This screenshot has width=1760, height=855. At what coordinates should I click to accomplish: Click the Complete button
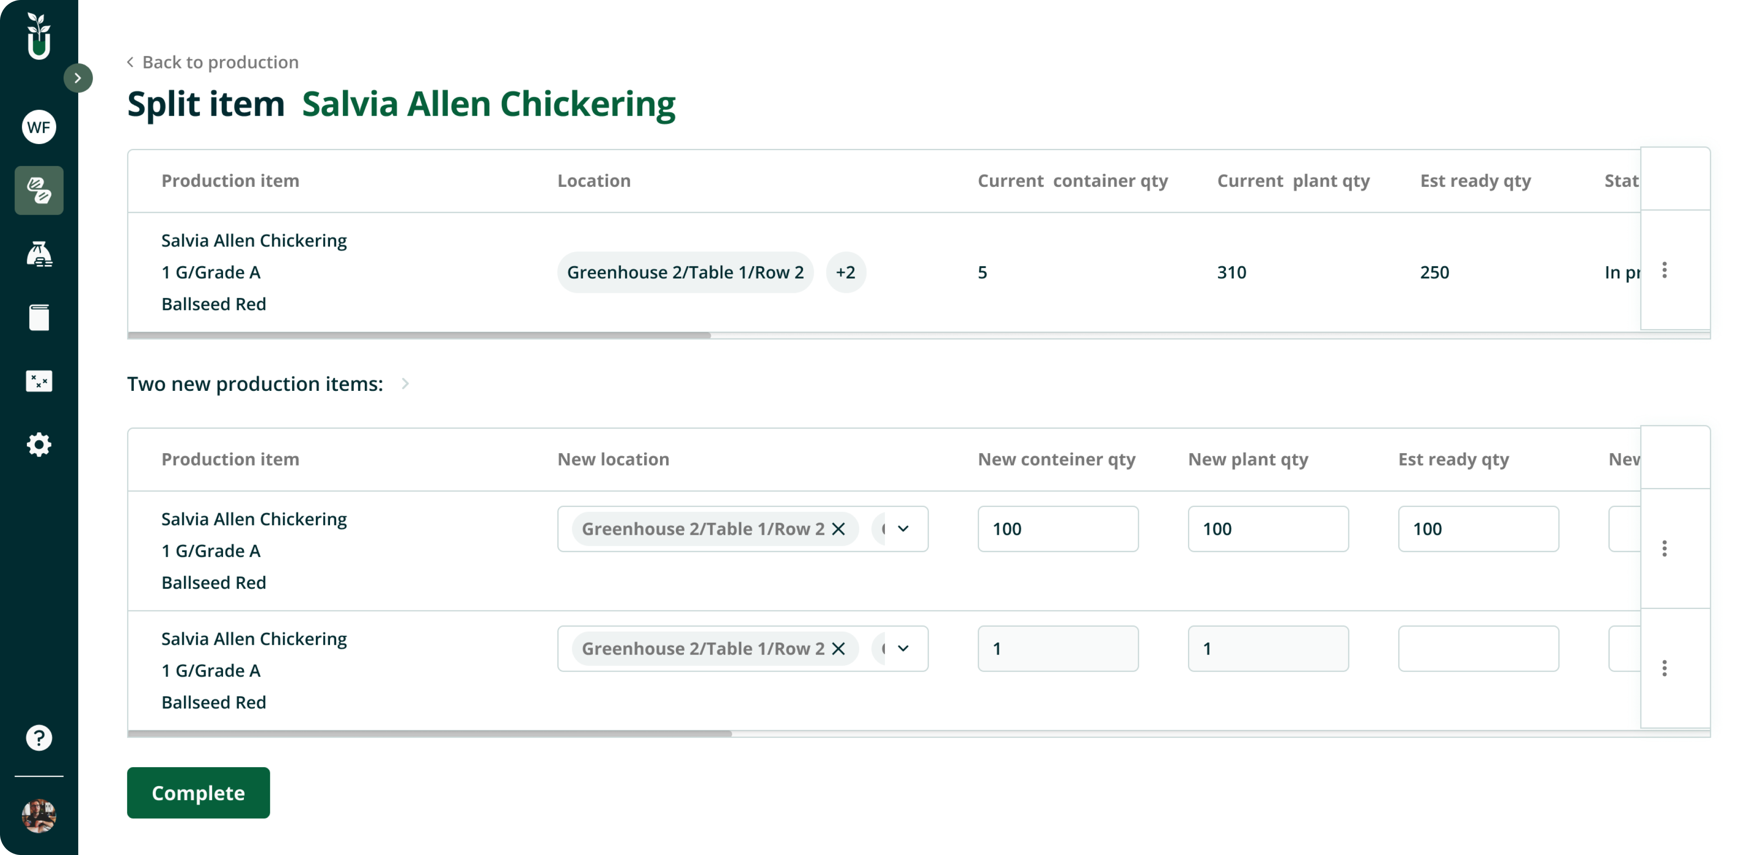198,792
